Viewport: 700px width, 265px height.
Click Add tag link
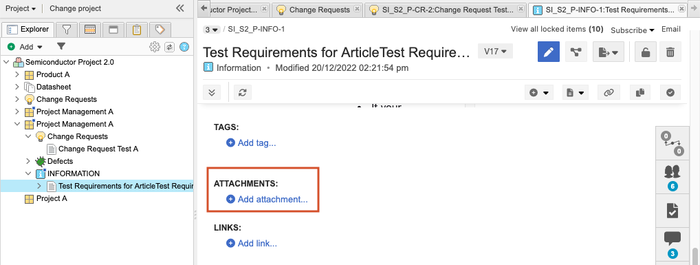click(252, 143)
